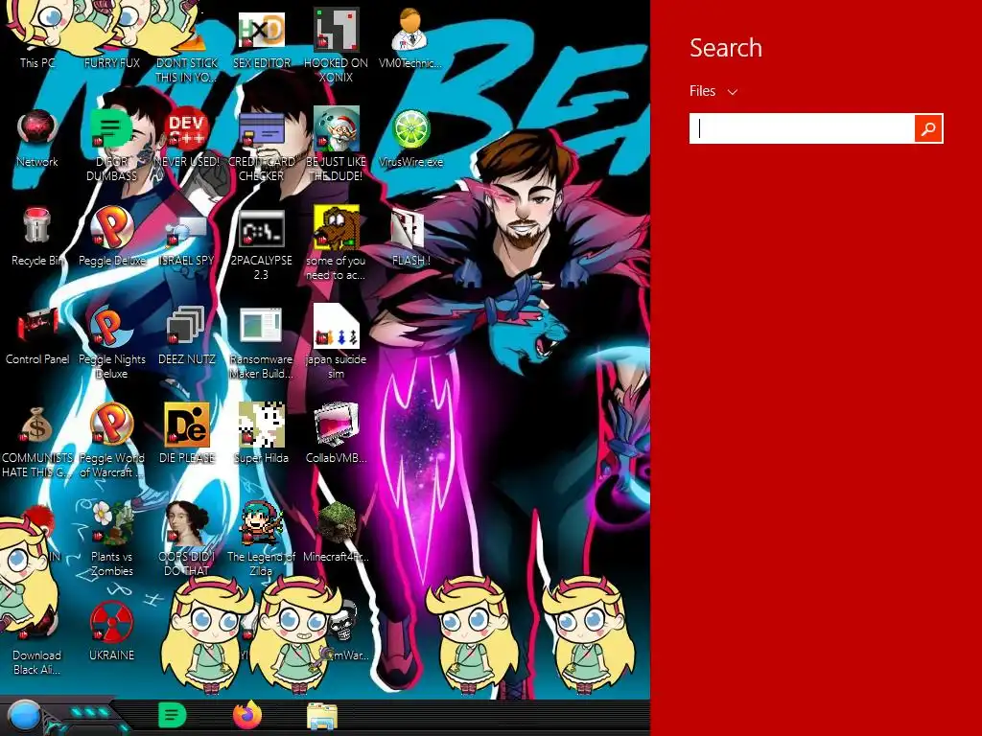Open the CREDIT CARD CHECKER icon
Viewport: 982px width, 736px height.
(x=261, y=129)
